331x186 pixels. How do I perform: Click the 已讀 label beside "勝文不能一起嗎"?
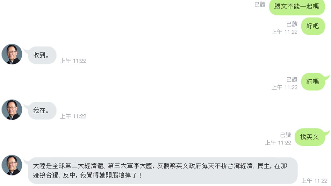260,4
